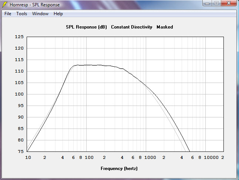Click the 10 hertz axis label
Viewport: 239px width, 180px height.
(x=28, y=157)
